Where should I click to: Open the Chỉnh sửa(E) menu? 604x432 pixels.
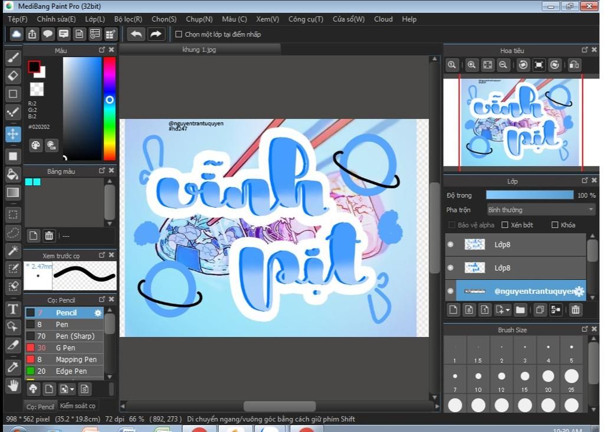click(56, 19)
